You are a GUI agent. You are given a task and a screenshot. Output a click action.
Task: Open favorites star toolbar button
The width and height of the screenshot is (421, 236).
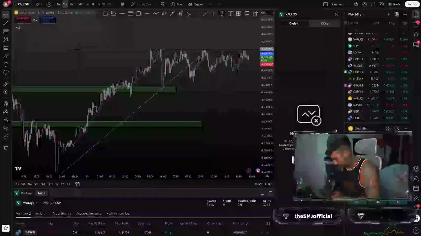pos(6,228)
